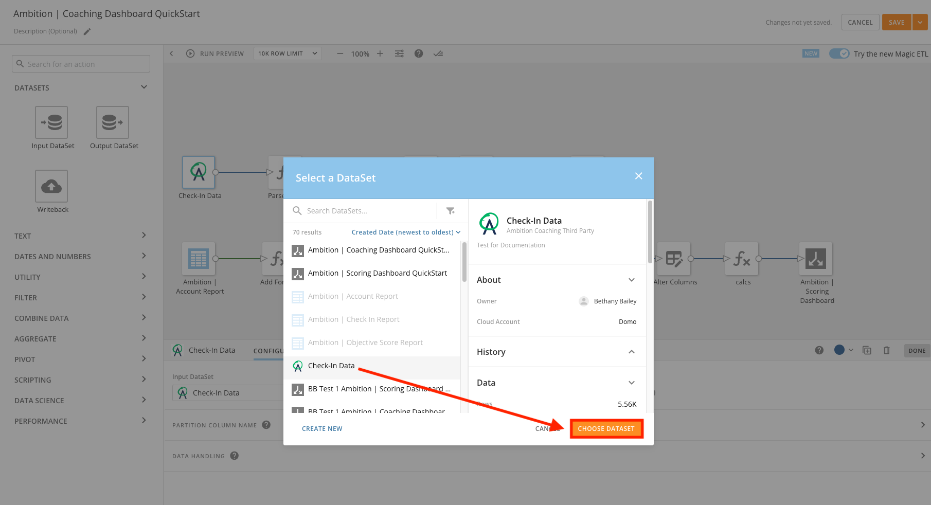The height and width of the screenshot is (505, 931).
Task: Open tile help icon in config bar
Action: pos(819,350)
